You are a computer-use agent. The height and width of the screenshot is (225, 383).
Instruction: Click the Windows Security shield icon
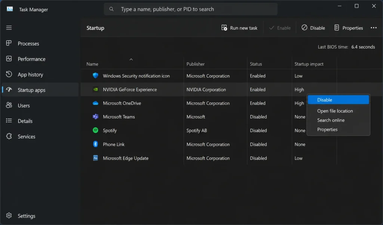[95, 76]
